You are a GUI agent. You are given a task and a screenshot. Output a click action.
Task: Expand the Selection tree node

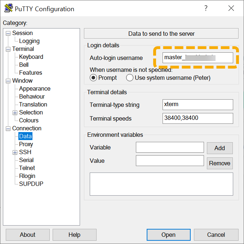[15, 113]
